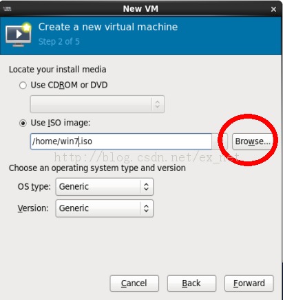Go back with the Back button
283x300 pixels.
(x=191, y=283)
